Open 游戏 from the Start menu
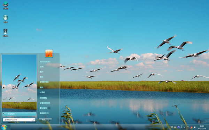The height and width of the screenshot is (130, 209). click(x=41, y=87)
